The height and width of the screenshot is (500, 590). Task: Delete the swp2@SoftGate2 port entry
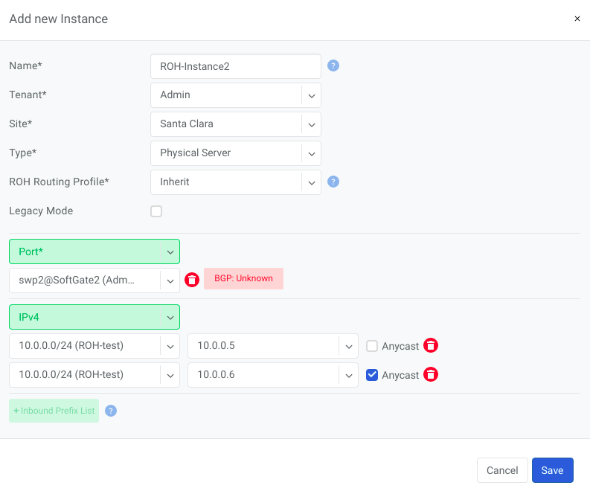[192, 280]
